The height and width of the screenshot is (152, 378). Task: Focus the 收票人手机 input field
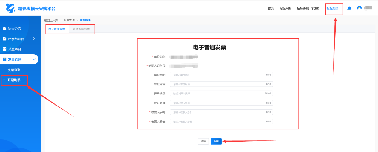pyautogui.click(x=221, y=112)
